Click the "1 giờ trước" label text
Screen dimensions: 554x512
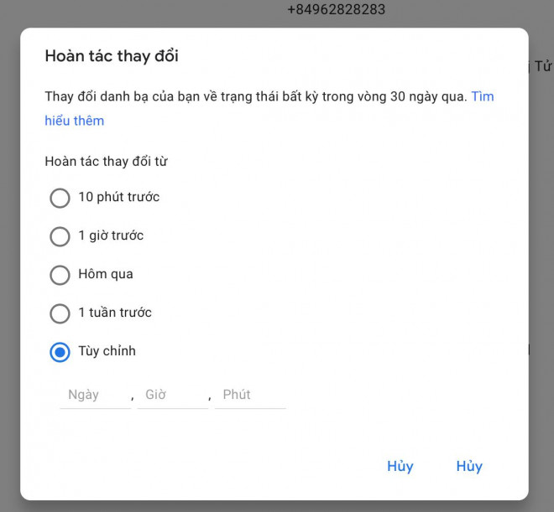coord(111,236)
